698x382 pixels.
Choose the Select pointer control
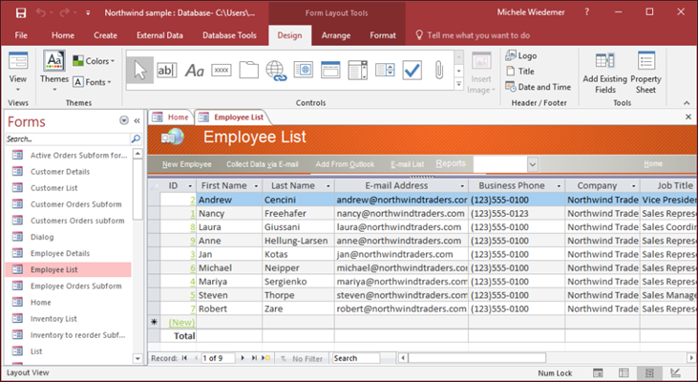[x=139, y=71]
